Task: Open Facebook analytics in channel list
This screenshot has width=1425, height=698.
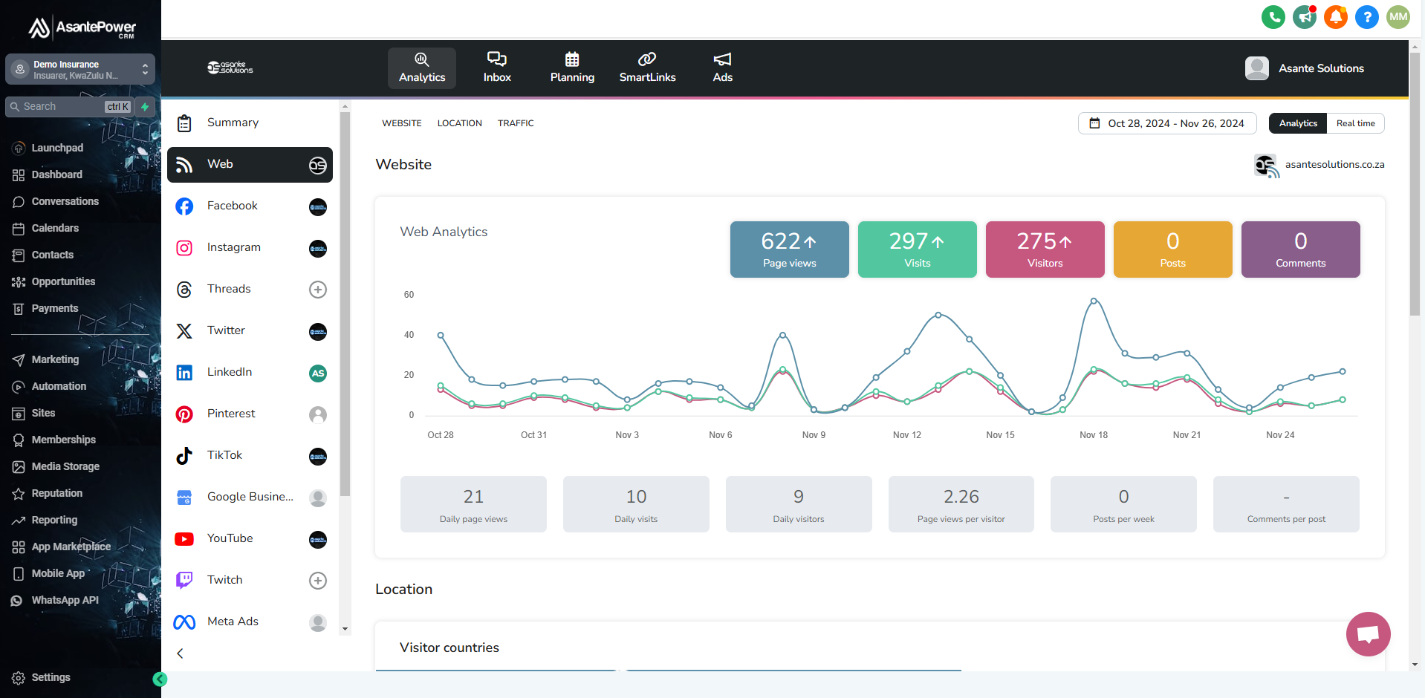Action: point(233,206)
